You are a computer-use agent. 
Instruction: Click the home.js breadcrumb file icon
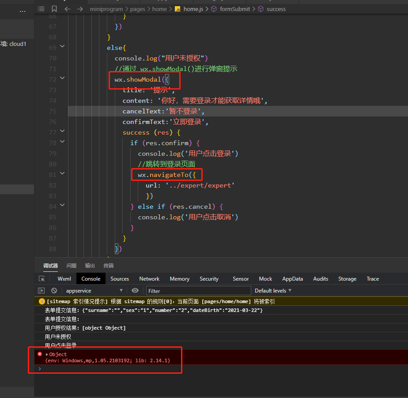[x=178, y=9]
